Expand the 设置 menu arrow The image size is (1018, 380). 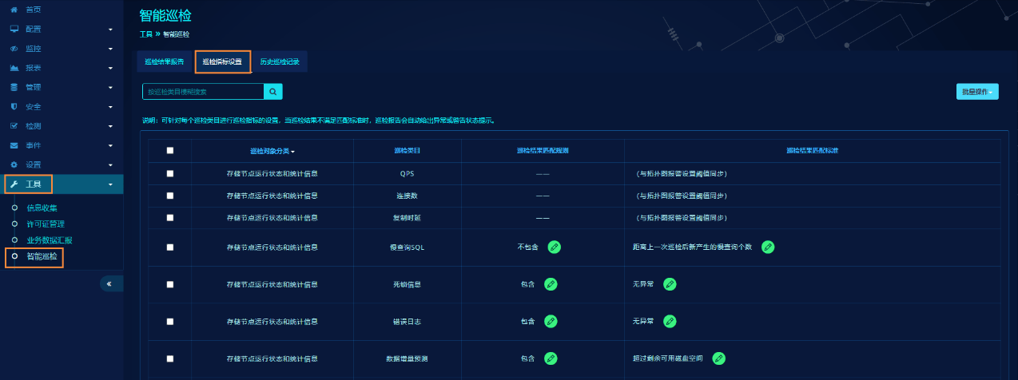click(x=110, y=165)
